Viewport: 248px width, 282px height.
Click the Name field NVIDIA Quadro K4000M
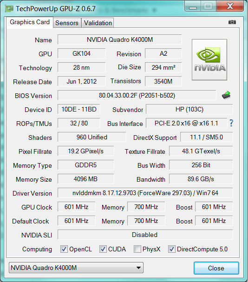[120, 39]
